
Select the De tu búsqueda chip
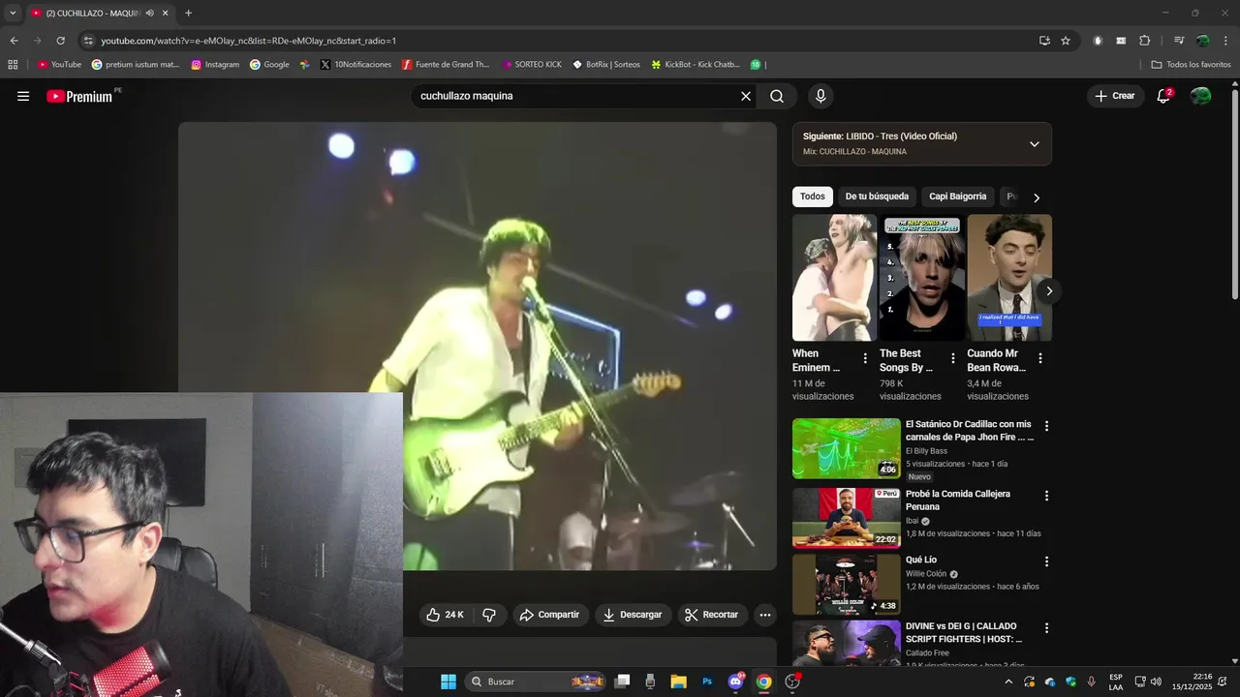click(x=877, y=197)
